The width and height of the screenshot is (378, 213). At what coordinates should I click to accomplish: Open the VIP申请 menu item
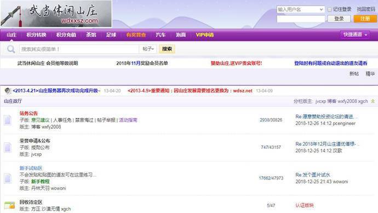click(x=205, y=34)
